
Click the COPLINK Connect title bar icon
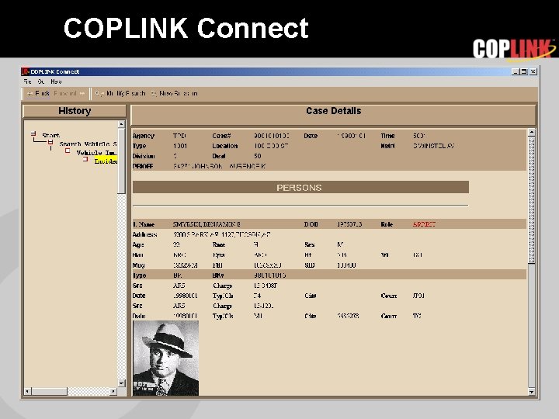26,71
